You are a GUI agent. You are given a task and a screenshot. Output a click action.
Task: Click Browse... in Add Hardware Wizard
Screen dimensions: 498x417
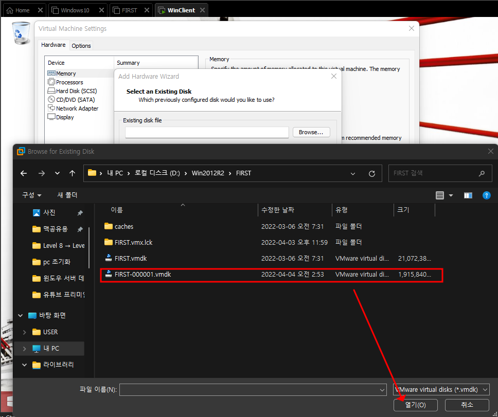click(x=311, y=132)
